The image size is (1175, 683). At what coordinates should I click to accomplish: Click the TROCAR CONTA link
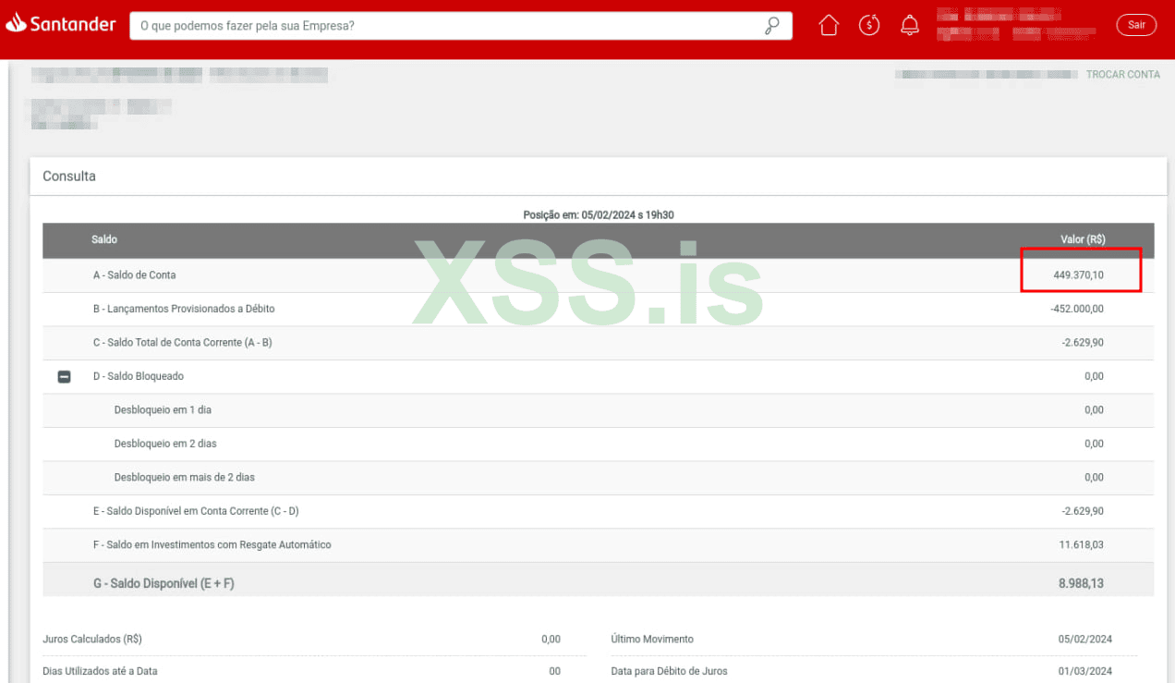coord(1122,74)
